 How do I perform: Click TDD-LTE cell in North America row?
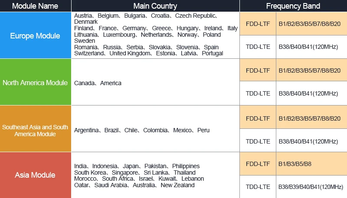[x=258, y=93]
